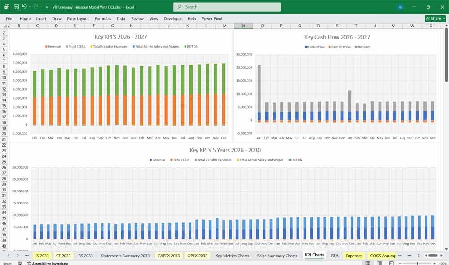This screenshot has width=449, height=265.
Task: Open the File menu
Action: pyautogui.click(x=9, y=18)
